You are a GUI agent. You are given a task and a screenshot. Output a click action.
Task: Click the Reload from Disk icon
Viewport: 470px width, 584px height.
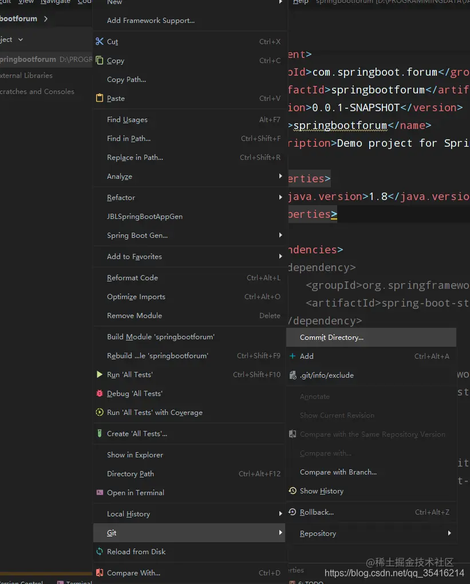100,551
